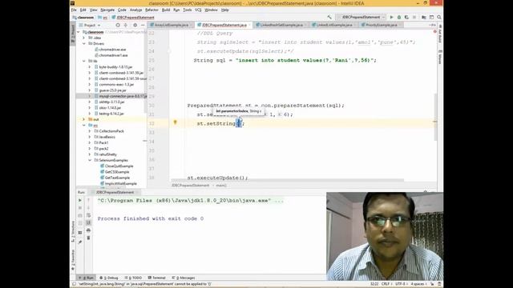Image resolution: width=513 pixels, height=288 pixels.
Task: Click the yellow light bulb intention icon
Action: pos(175,122)
